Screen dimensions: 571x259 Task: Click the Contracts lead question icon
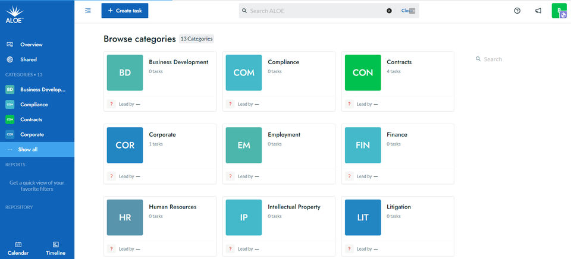349,104
